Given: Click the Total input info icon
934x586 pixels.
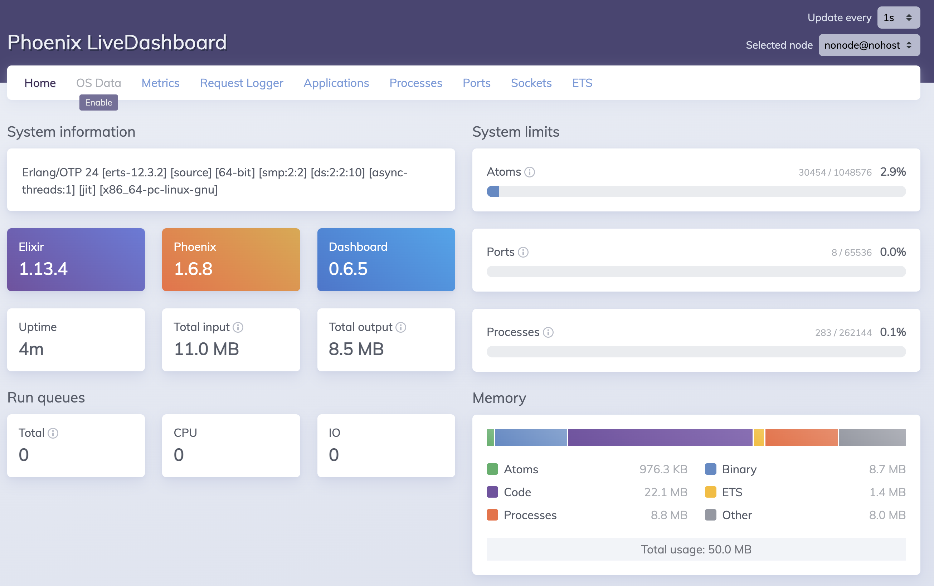Looking at the screenshot, I should click(238, 327).
